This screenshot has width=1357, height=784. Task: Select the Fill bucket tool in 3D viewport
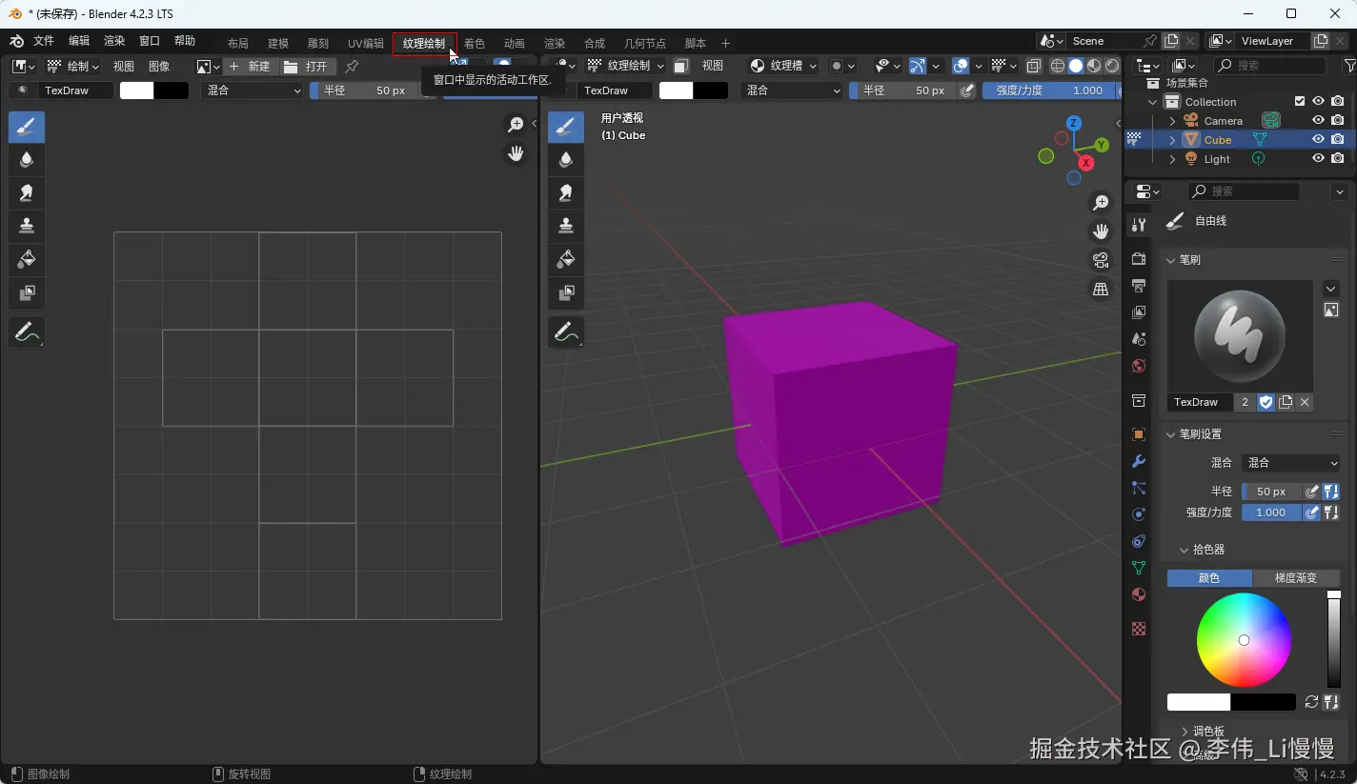pos(566,259)
